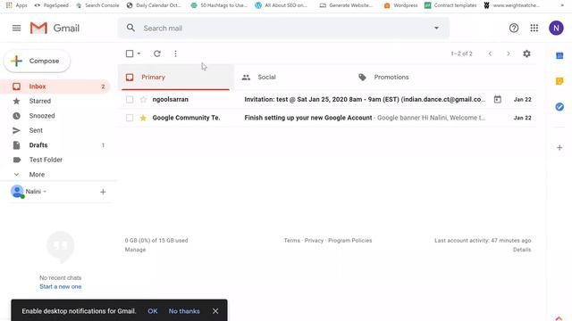Click the 1–2 of 2 message count
The width and height of the screenshot is (572, 321).
click(x=461, y=53)
